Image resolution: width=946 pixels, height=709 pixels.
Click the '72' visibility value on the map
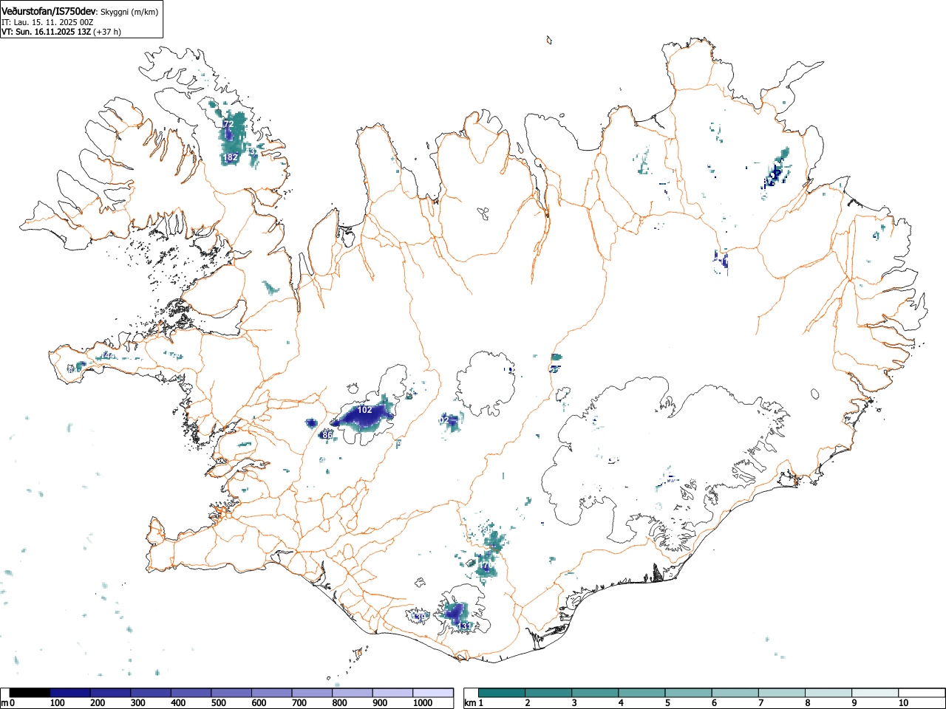[228, 125]
